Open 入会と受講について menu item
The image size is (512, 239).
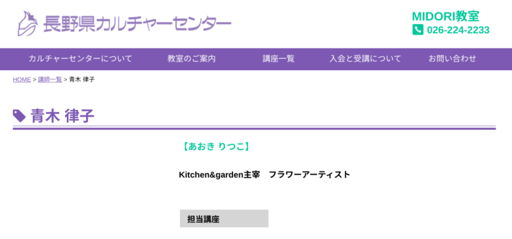click(365, 59)
